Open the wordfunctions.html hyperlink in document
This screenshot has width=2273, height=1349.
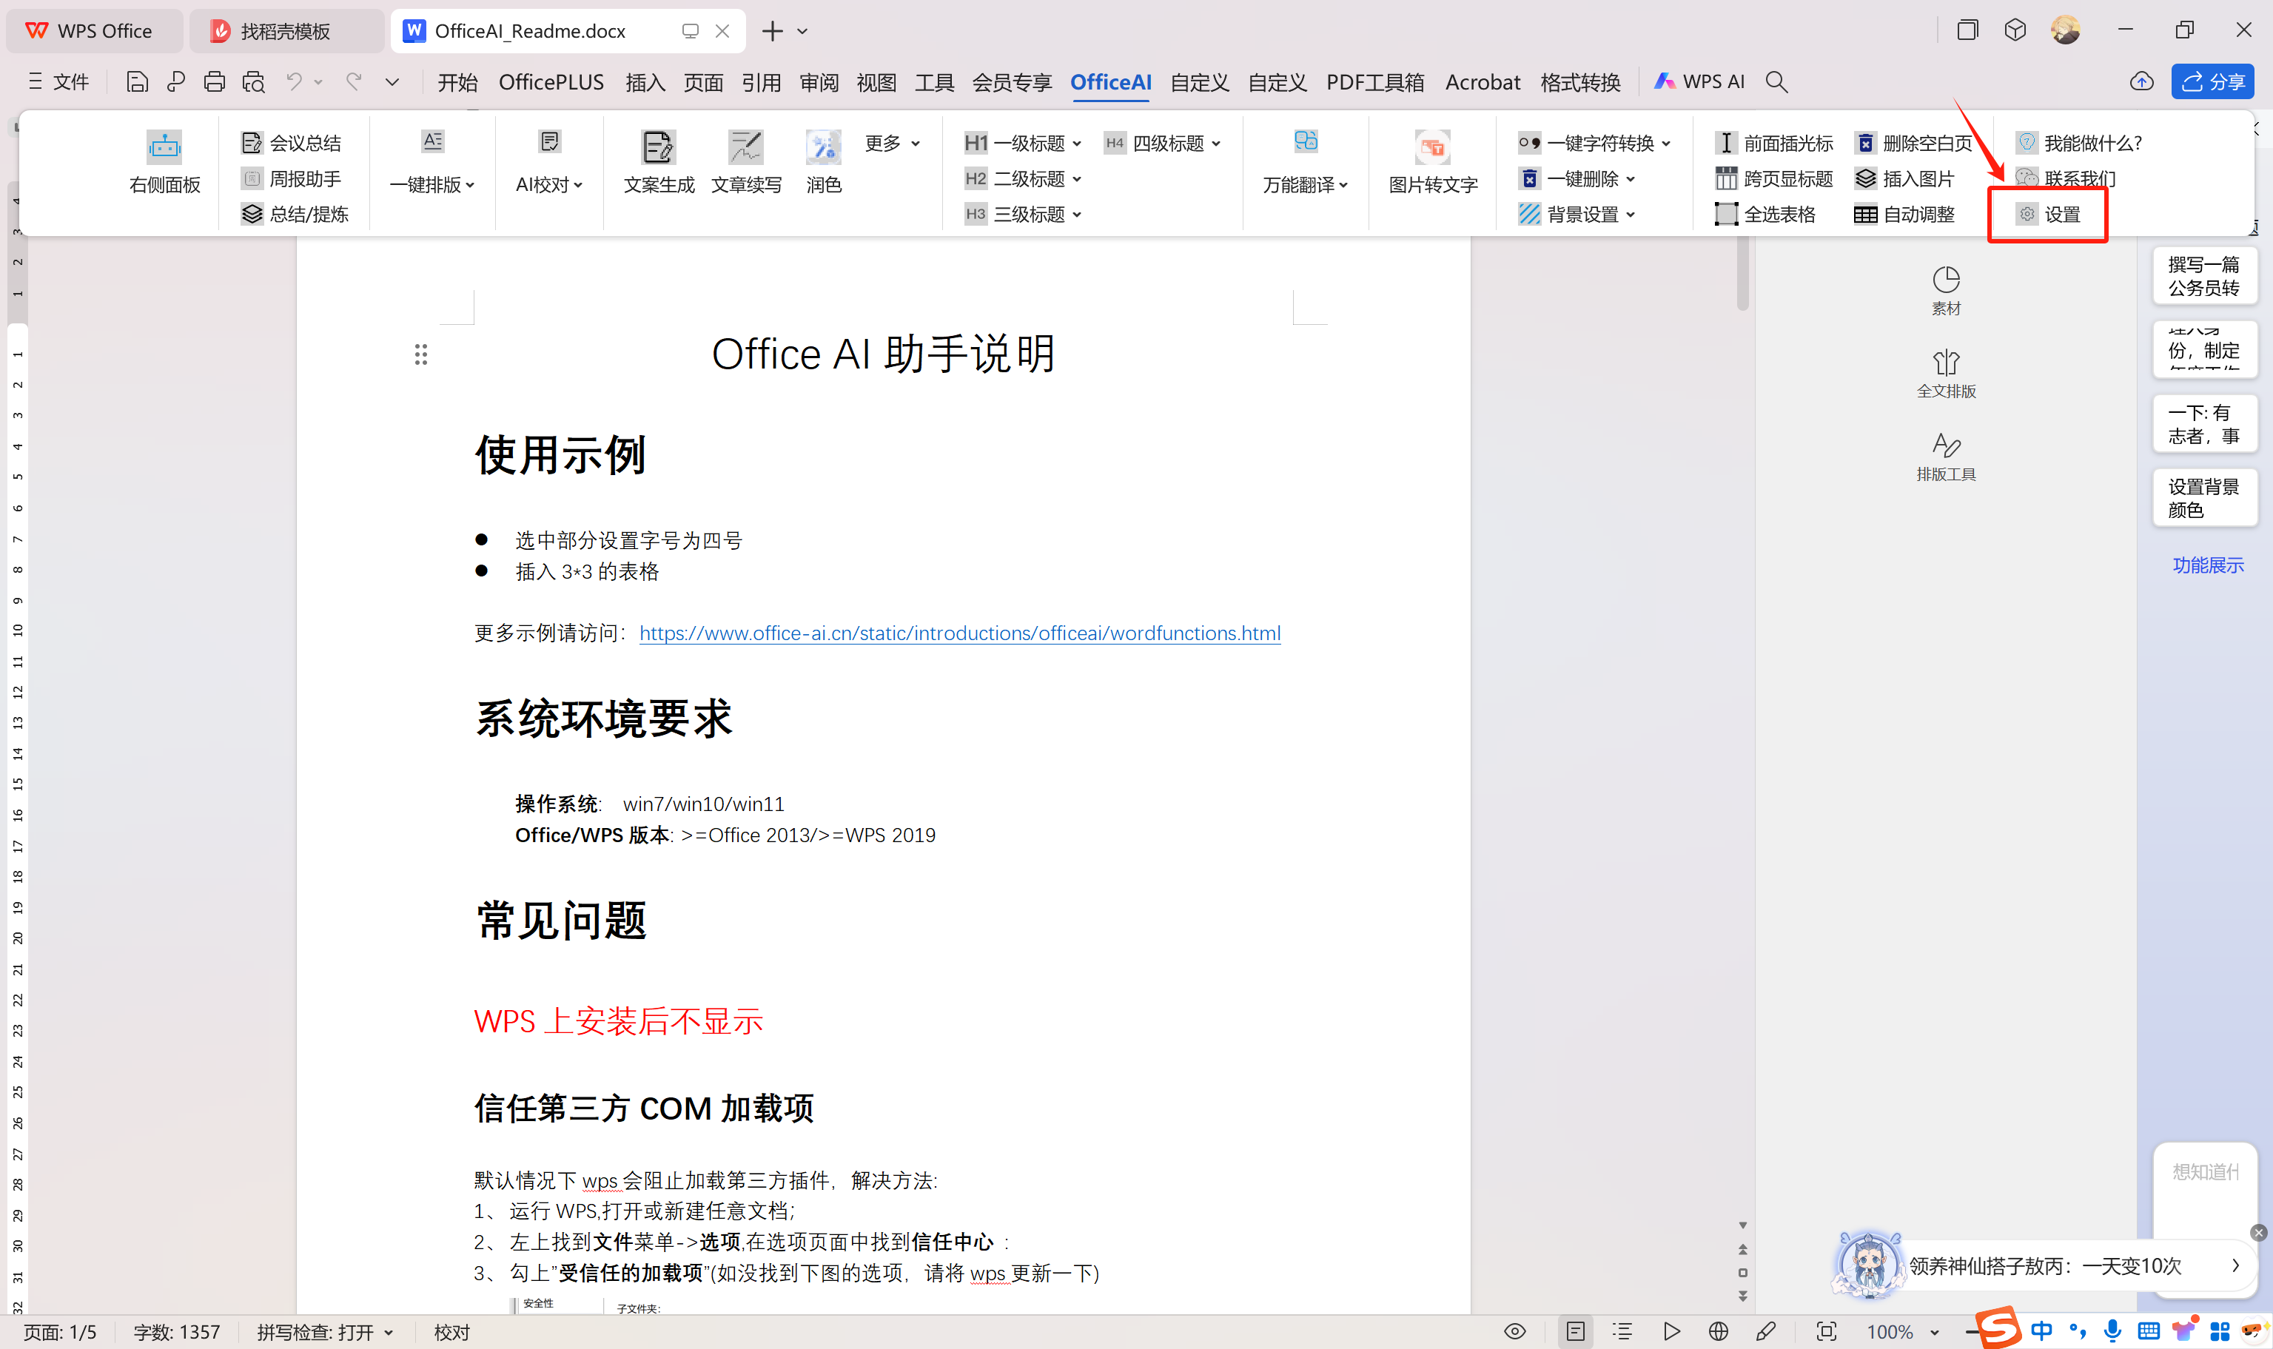959,633
